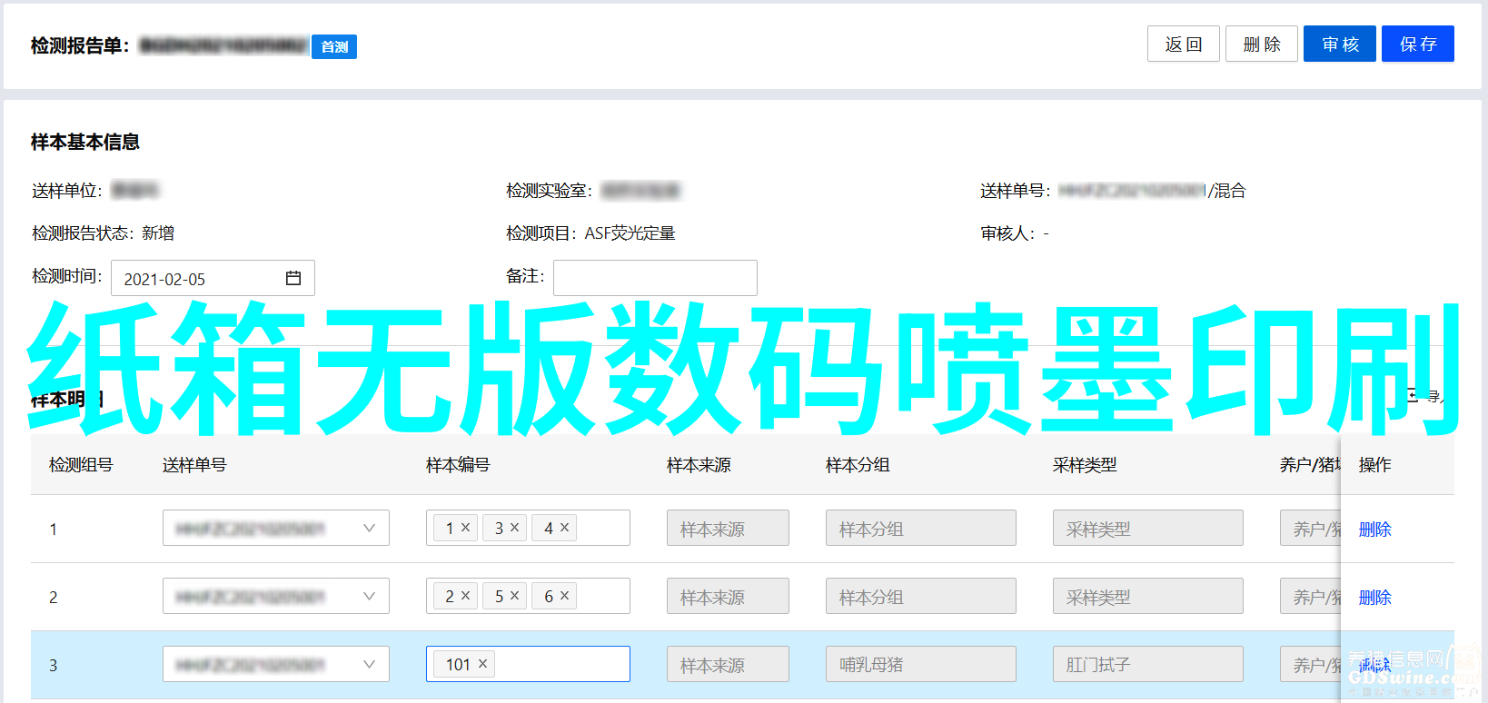
Task: Click the 返回 button
Action: 1183,44
